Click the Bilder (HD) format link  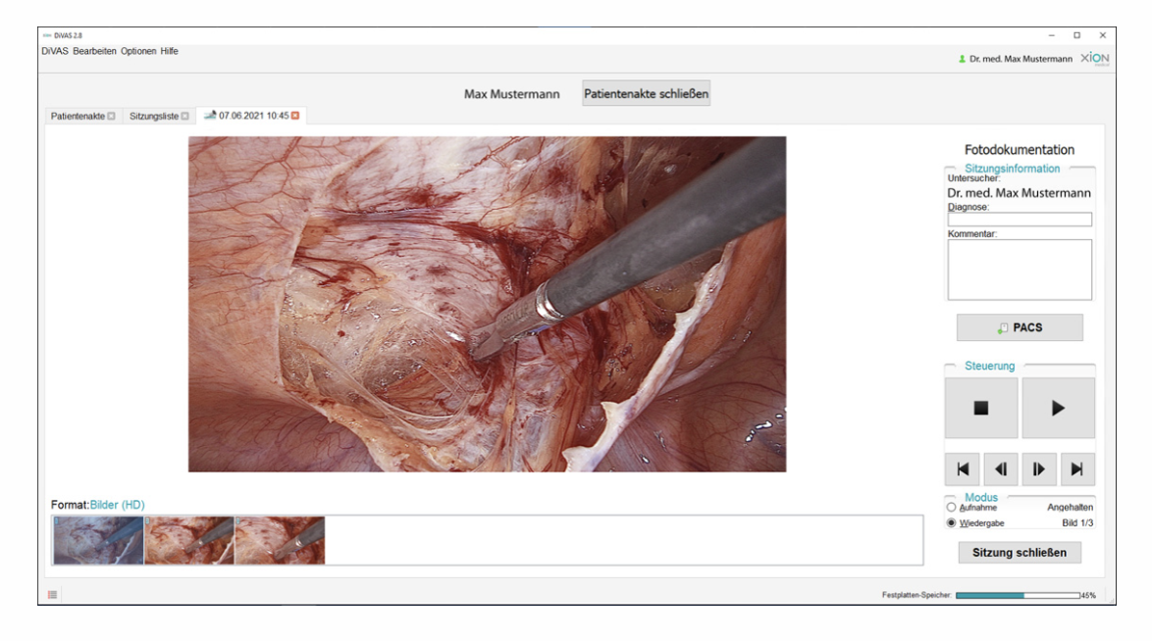(x=118, y=505)
